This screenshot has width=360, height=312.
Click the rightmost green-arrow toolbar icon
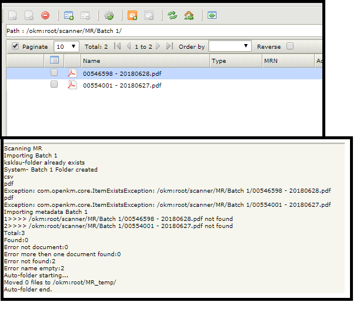click(212, 15)
